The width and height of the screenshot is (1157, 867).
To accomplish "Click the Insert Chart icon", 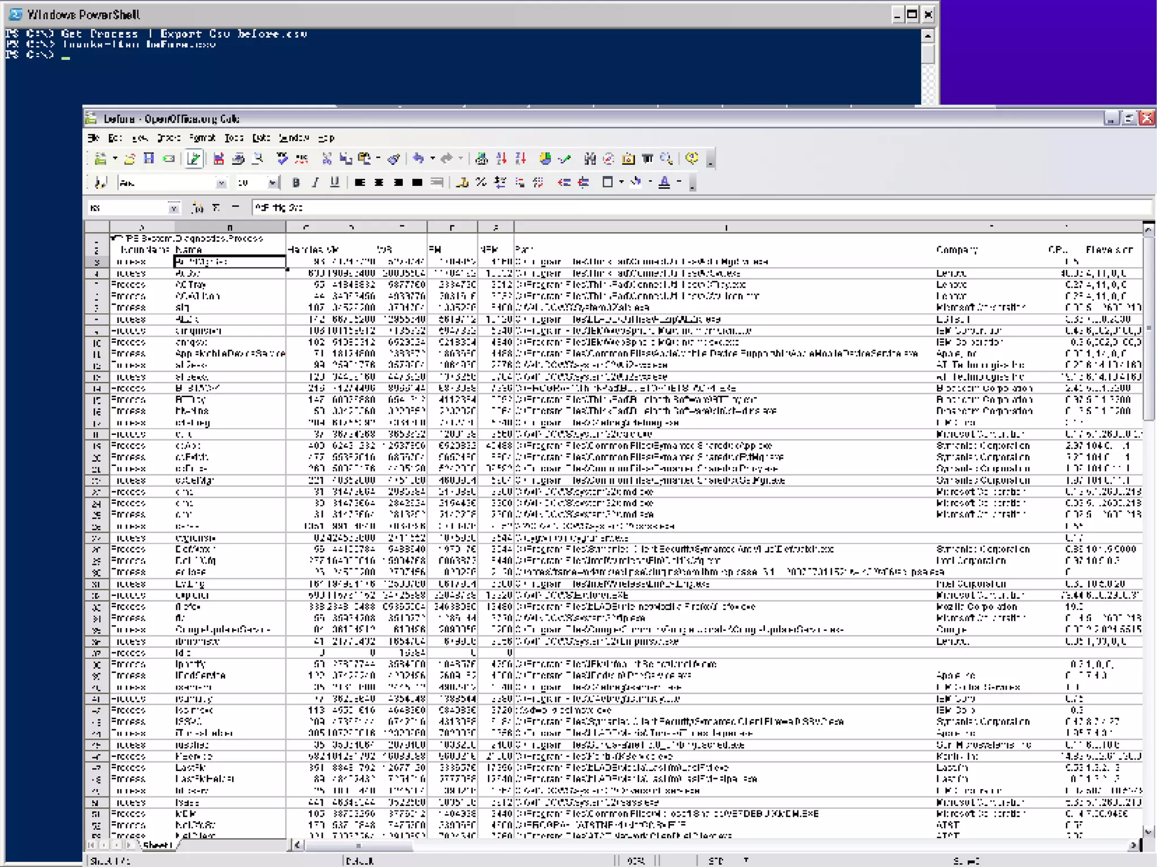I will coord(545,159).
